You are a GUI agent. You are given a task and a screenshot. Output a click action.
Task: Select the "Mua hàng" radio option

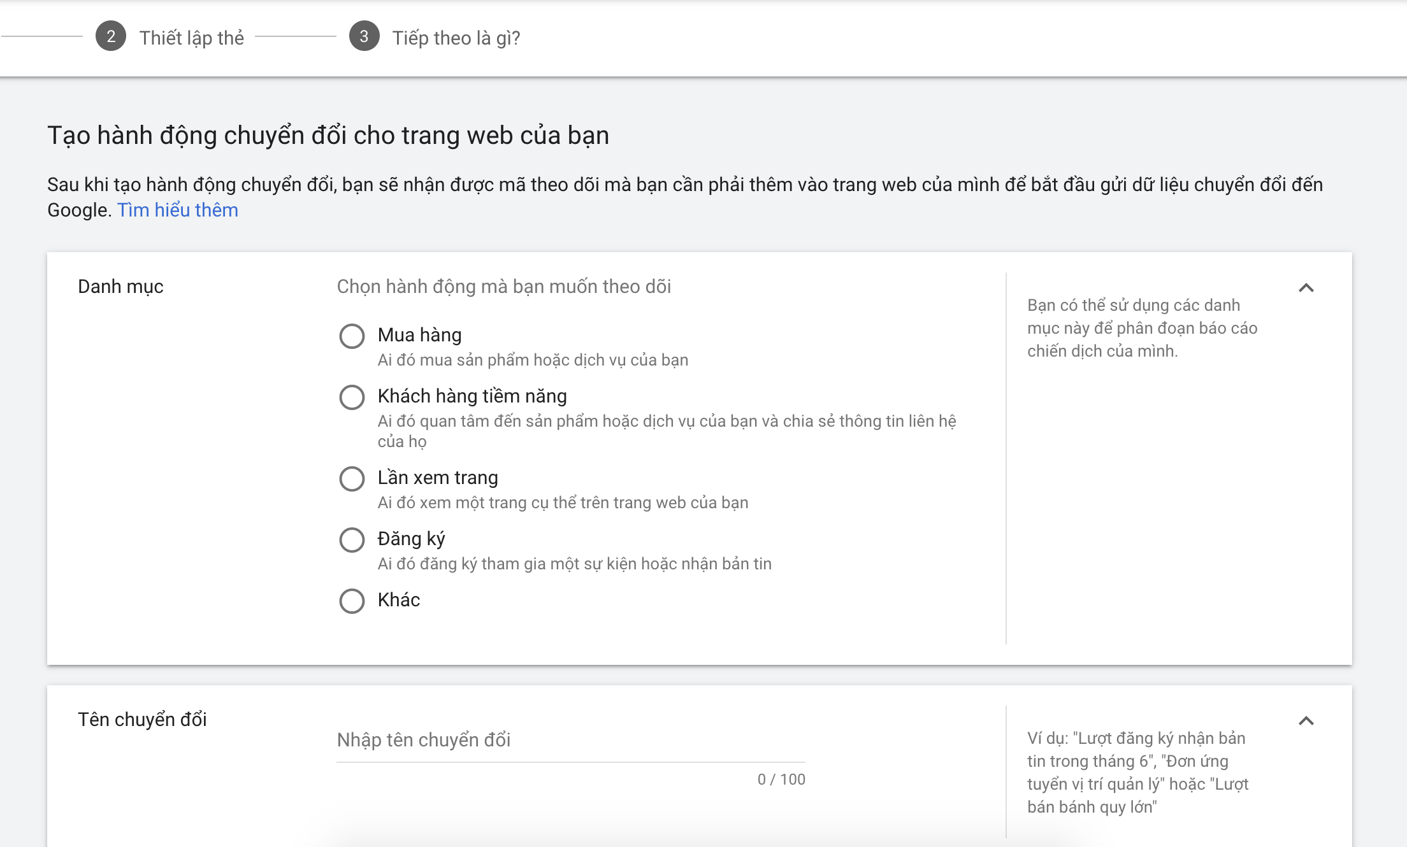tap(352, 336)
